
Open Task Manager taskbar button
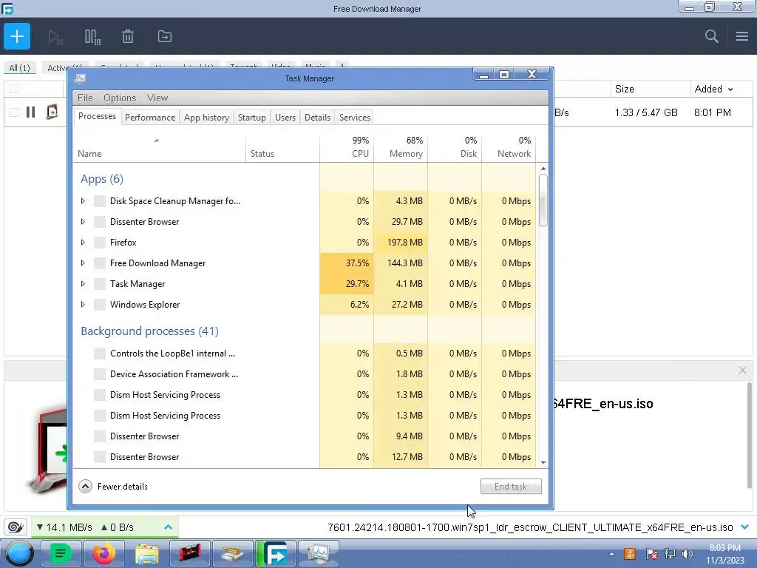click(x=318, y=553)
